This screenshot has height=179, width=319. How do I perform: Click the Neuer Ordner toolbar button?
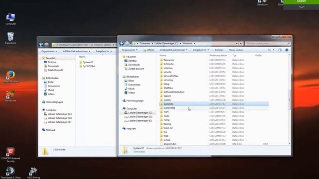point(236,50)
